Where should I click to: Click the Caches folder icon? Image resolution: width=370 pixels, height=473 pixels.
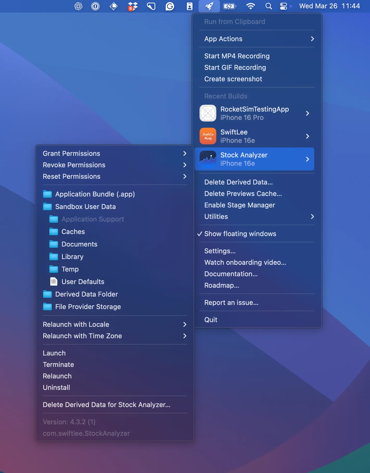point(54,232)
